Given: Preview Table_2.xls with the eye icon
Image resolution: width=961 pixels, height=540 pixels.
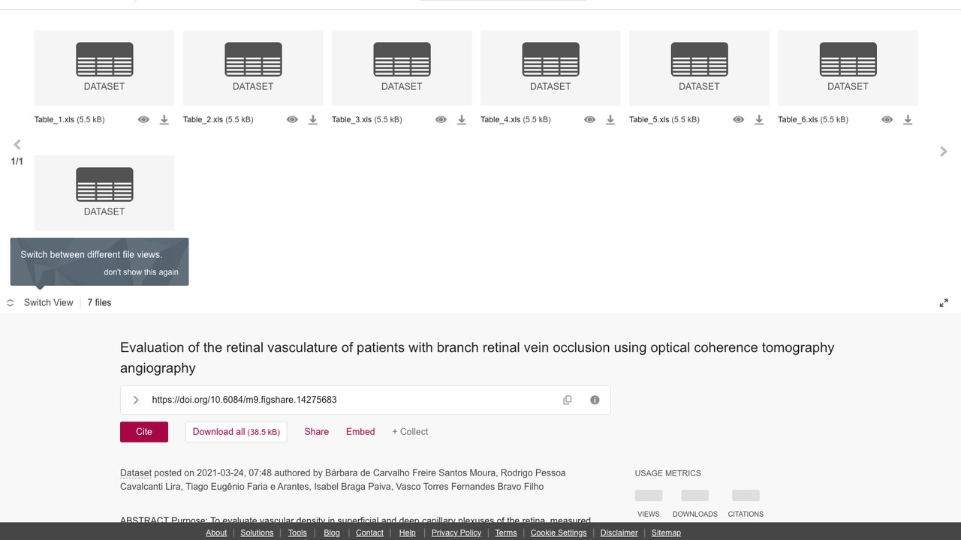Looking at the screenshot, I should tap(292, 119).
